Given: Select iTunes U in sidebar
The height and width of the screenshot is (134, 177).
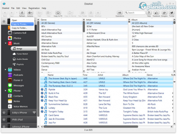Looking at the screenshot, I should 18,80.
